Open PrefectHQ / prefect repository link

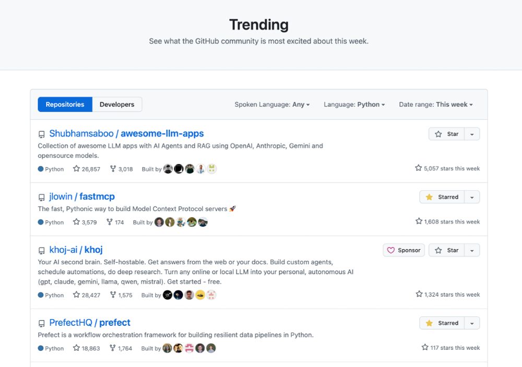point(90,323)
